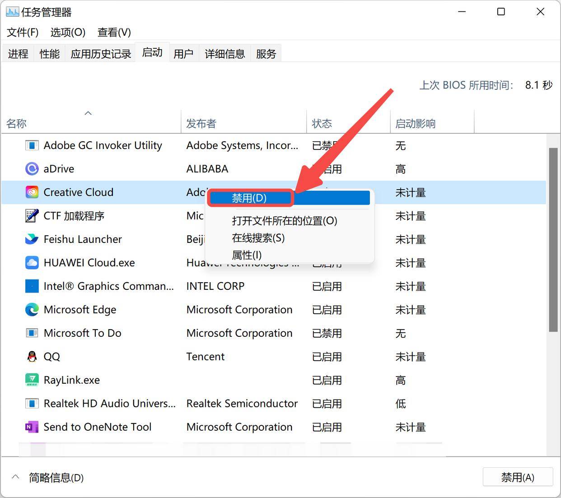Click 低 impact in Realtek row
Viewport: 561px width, 498px height.
(x=401, y=404)
